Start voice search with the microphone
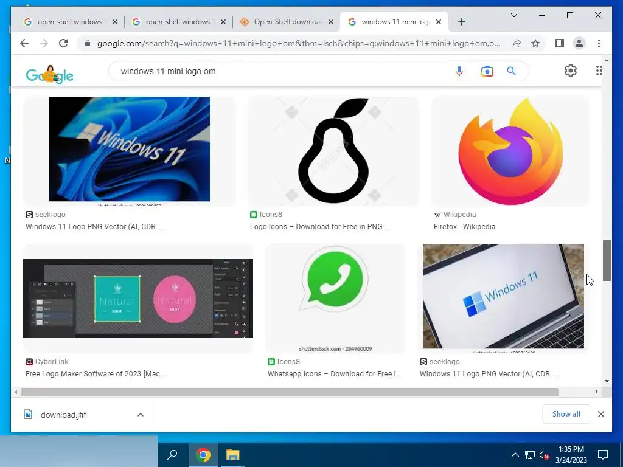The width and height of the screenshot is (623, 467). (459, 71)
